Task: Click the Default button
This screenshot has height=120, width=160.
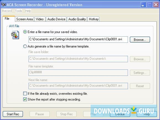Action: [x=120, y=114]
